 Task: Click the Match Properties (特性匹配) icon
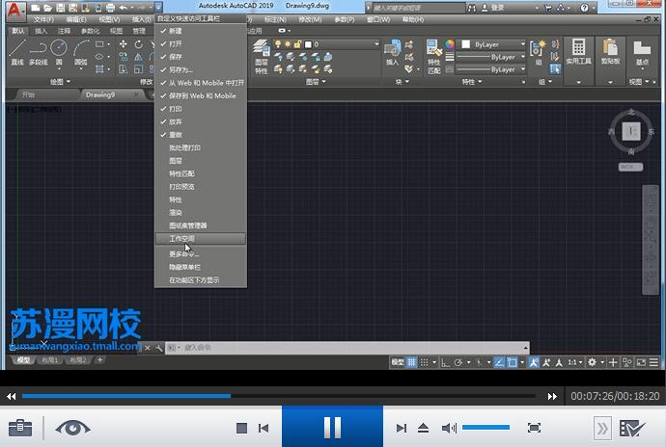(x=433, y=57)
